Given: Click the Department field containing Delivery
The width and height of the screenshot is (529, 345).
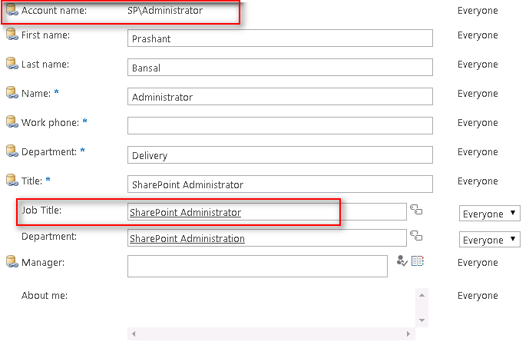Looking at the screenshot, I should [x=279, y=155].
